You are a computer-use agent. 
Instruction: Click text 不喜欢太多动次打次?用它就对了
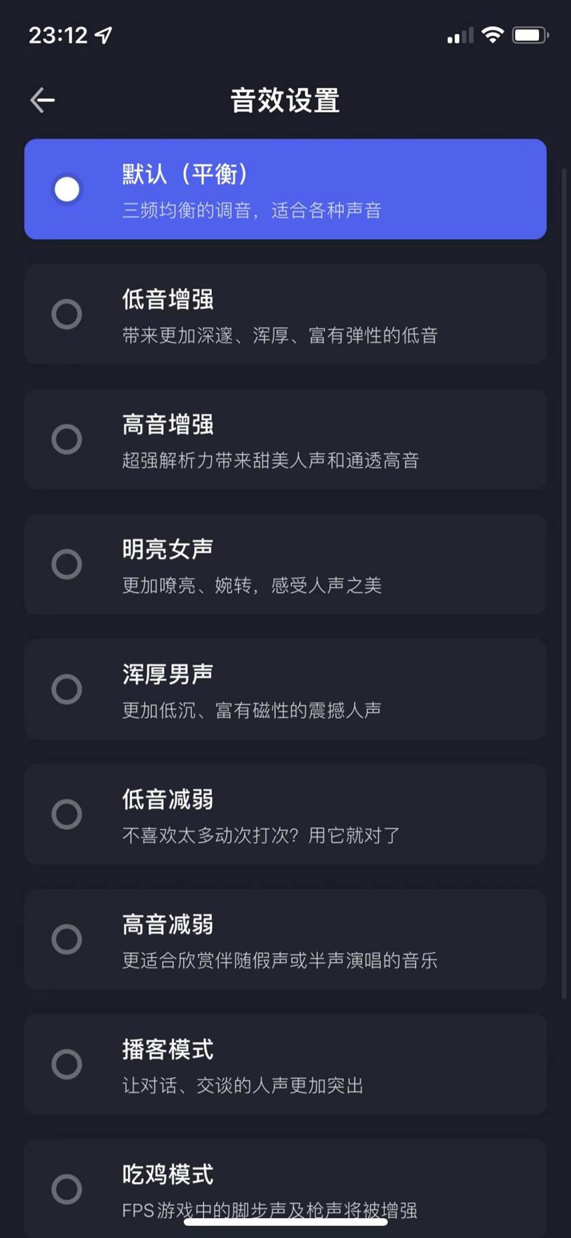pos(261,835)
